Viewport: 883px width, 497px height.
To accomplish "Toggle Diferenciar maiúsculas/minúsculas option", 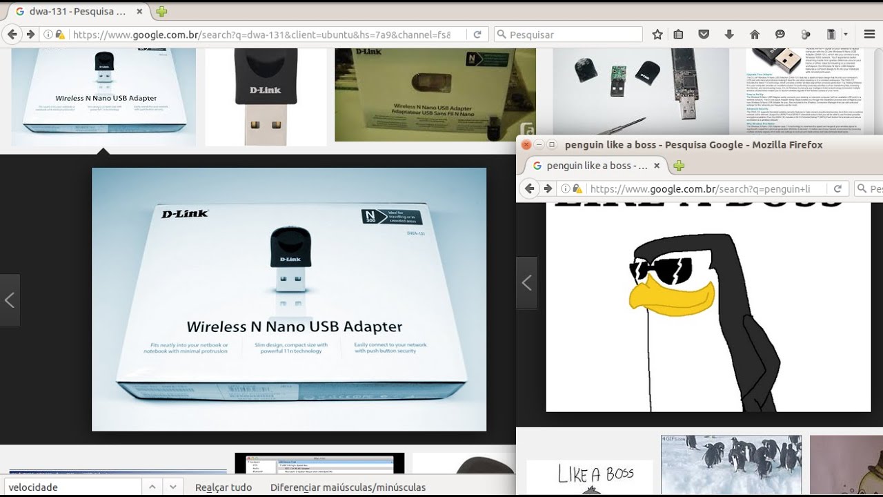I will pyautogui.click(x=348, y=487).
